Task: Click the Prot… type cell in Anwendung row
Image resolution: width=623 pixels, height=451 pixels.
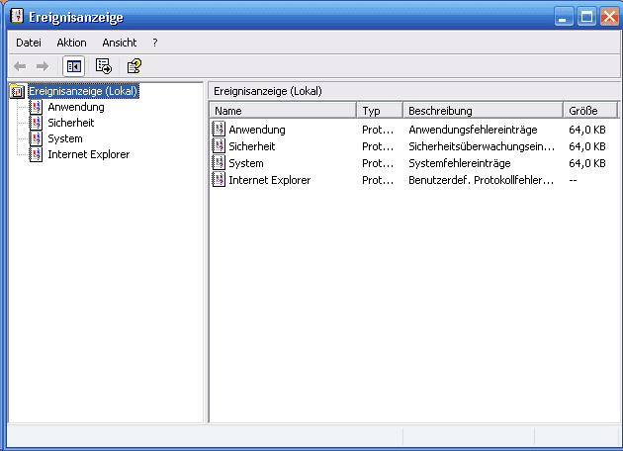Action: pos(378,130)
